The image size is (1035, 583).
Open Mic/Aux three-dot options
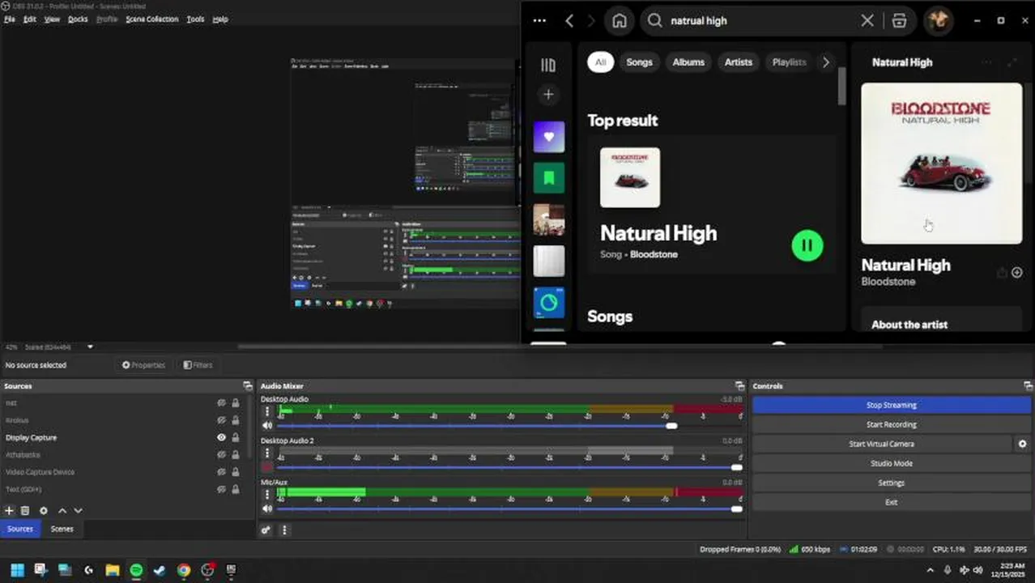pyautogui.click(x=267, y=494)
